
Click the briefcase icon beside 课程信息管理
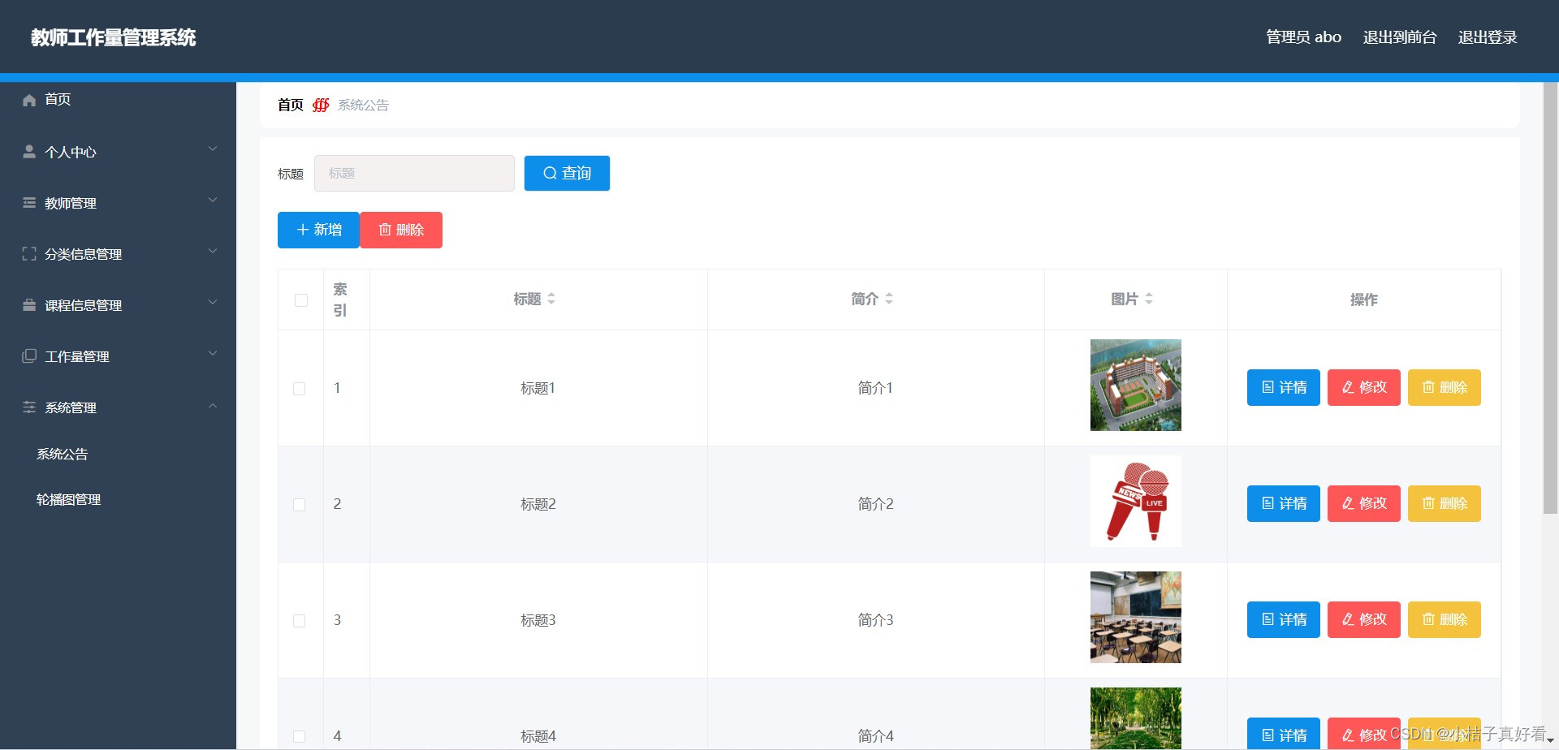pyautogui.click(x=29, y=305)
